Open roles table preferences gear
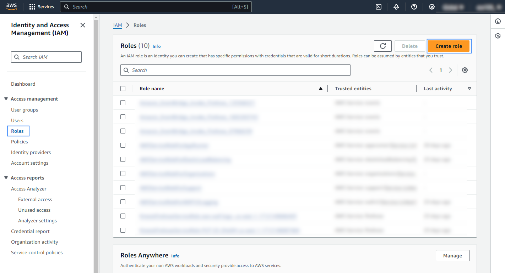 pyautogui.click(x=465, y=70)
